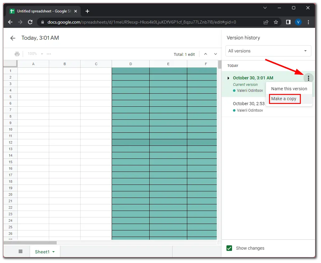The width and height of the screenshot is (321, 263).
Task: Switch to the Untitled spreadsheet browser tab
Action: 44,11
